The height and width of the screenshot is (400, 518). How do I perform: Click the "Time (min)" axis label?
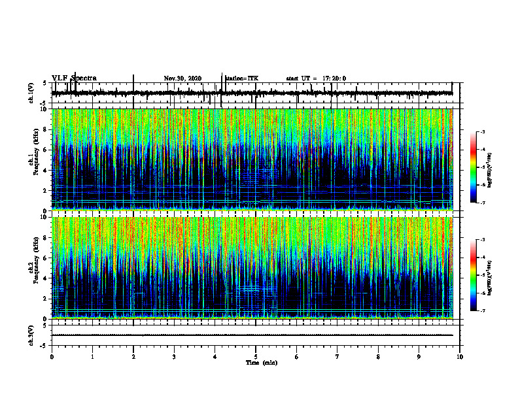click(x=262, y=363)
